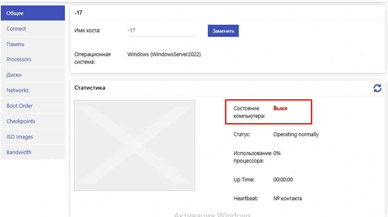Open Networks settings

point(33,90)
